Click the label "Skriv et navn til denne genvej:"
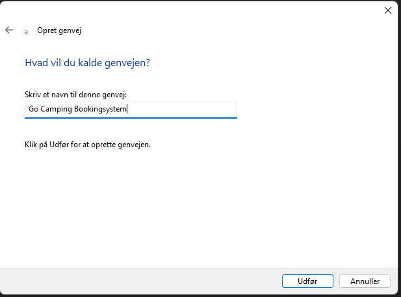The image size is (401, 297). (x=75, y=95)
